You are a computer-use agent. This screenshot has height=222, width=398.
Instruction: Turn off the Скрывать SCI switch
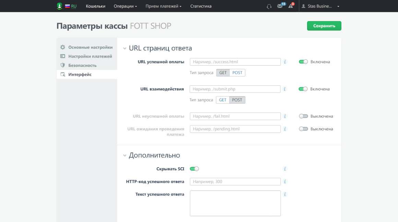(194, 169)
